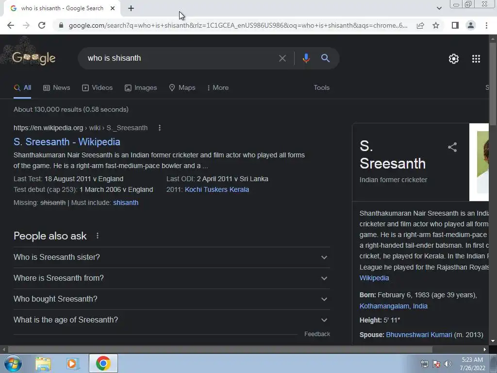
Task: Click the taskbar clock showing 5:23 AM
Action: tap(472, 364)
